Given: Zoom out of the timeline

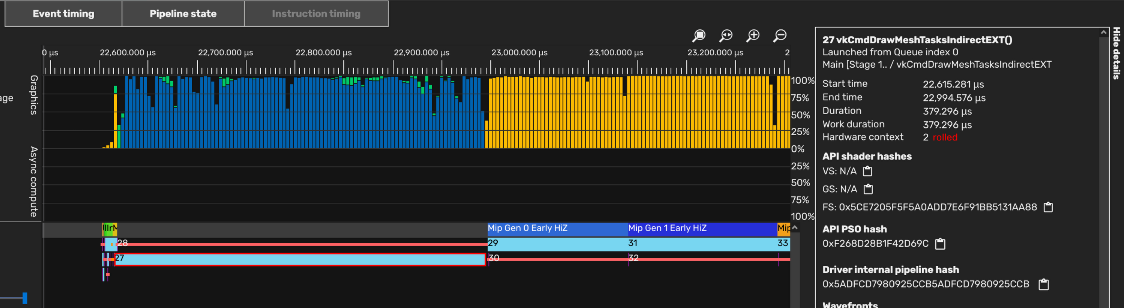Looking at the screenshot, I should coord(780,36).
